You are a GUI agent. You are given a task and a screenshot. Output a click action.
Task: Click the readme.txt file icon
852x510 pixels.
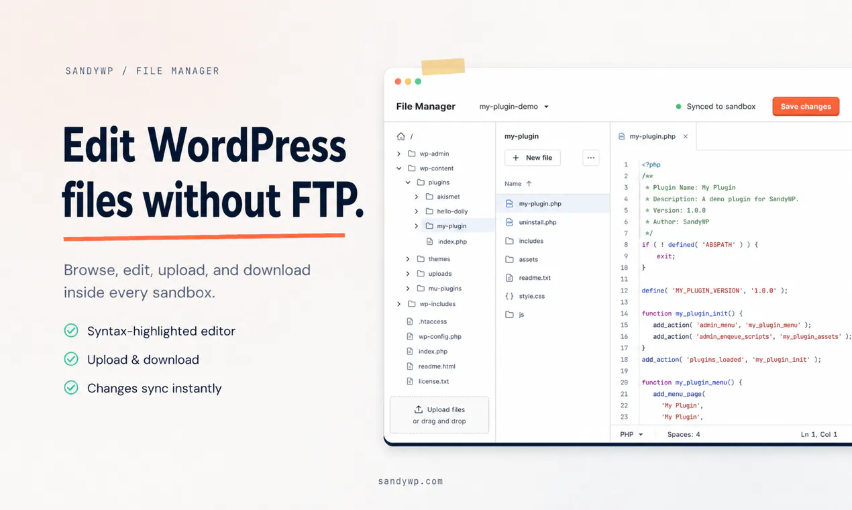pos(509,278)
